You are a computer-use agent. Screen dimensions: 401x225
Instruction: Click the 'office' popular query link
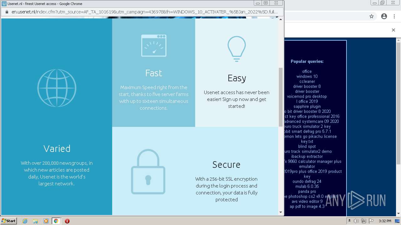(307, 71)
